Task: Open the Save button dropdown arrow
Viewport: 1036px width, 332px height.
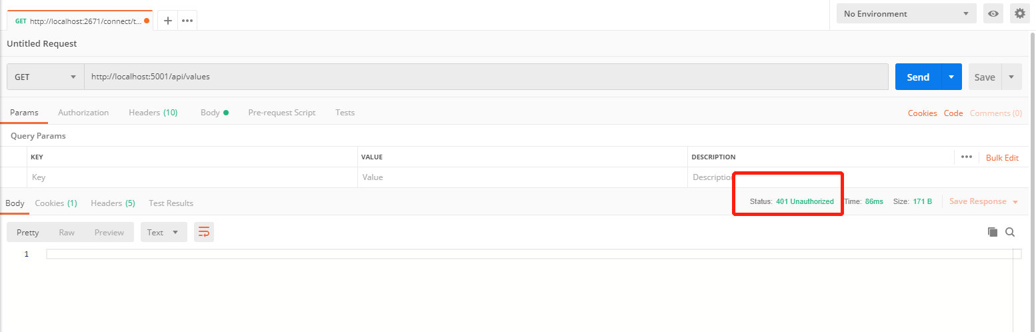Action: pyautogui.click(x=1011, y=77)
